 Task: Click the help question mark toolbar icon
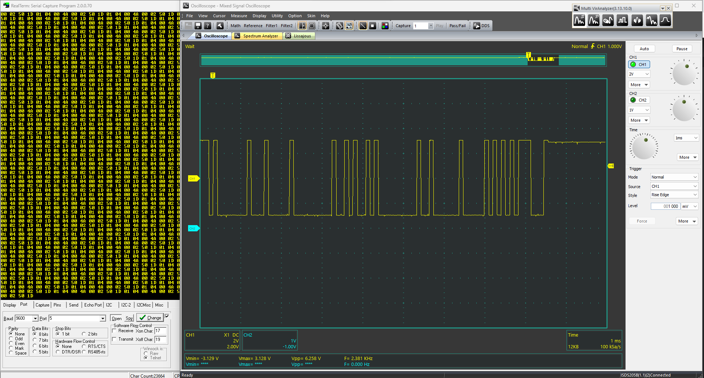point(208,26)
